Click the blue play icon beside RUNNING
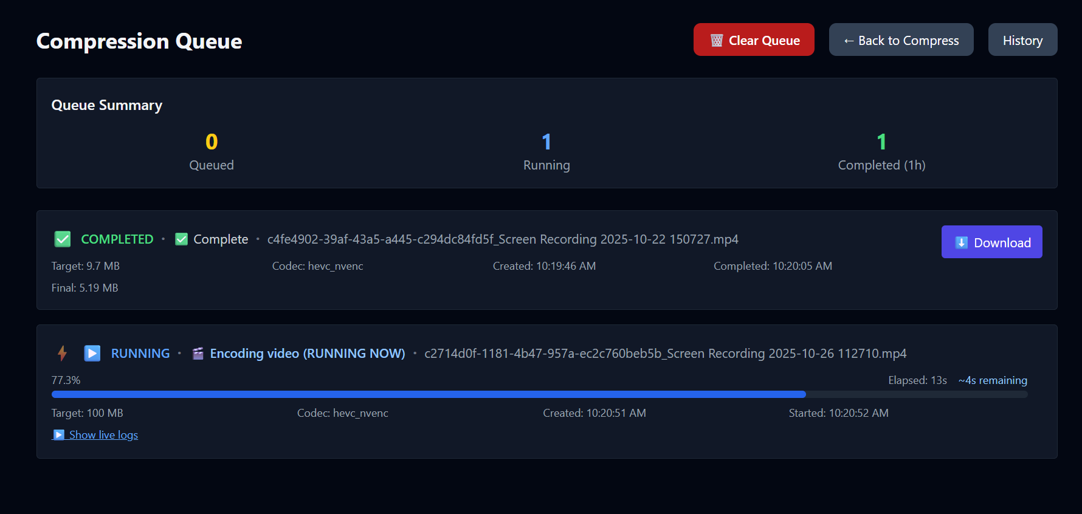This screenshot has height=514, width=1082. 92,353
